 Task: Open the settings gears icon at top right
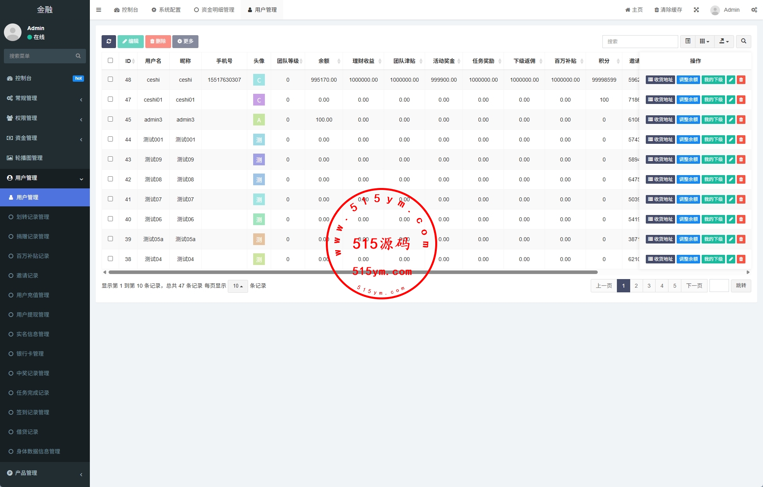point(754,10)
